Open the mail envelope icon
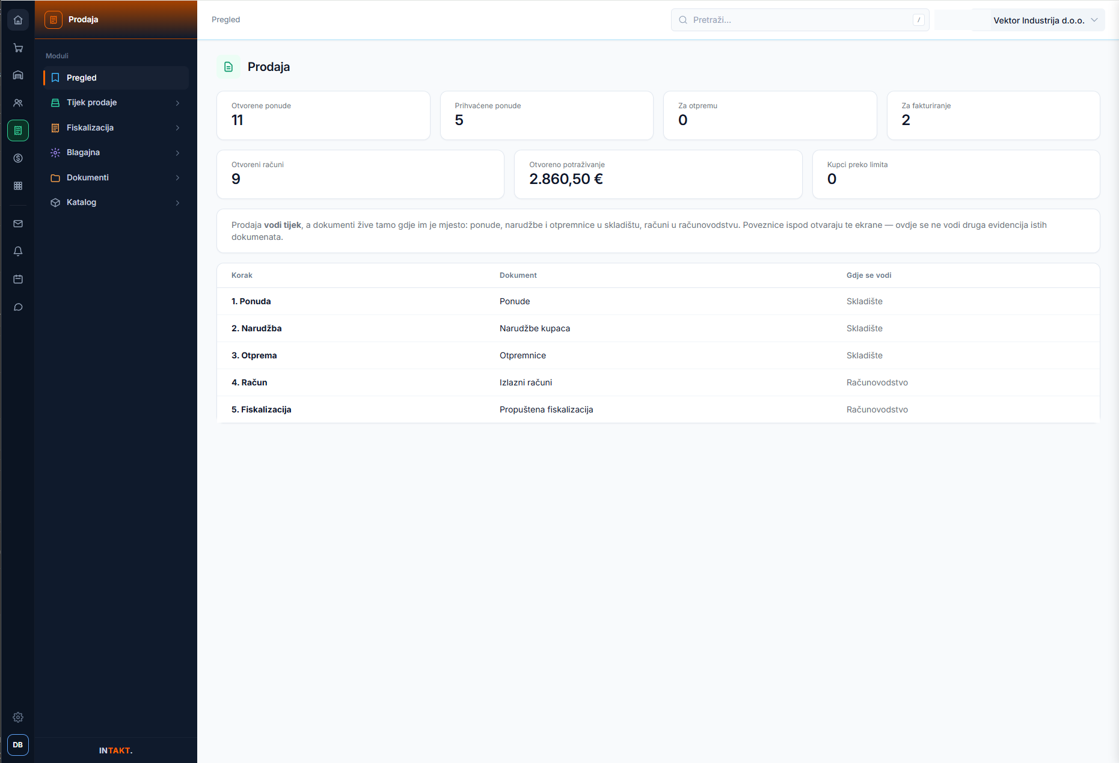Screen dimensions: 1119x763 click(x=18, y=224)
